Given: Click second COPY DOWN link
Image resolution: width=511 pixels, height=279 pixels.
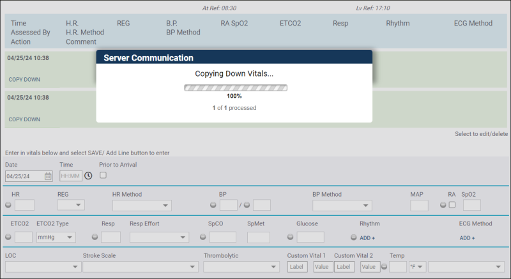Looking at the screenshot, I should [24, 119].
